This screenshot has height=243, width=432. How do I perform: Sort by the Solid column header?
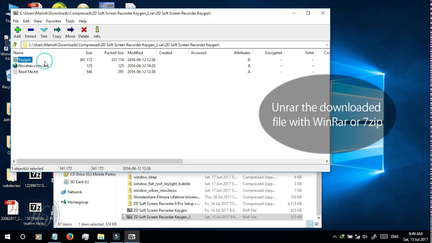[300, 53]
